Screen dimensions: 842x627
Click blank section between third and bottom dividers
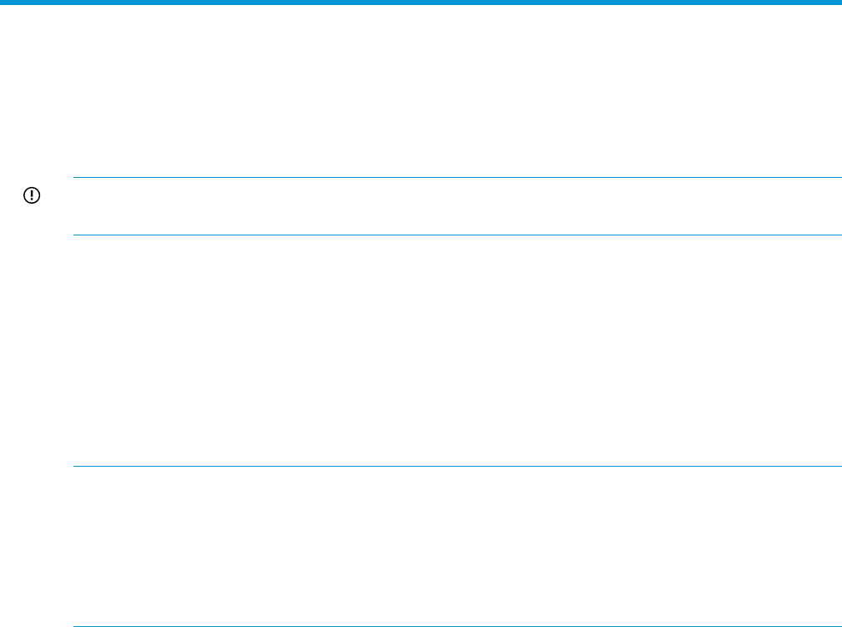point(457,546)
